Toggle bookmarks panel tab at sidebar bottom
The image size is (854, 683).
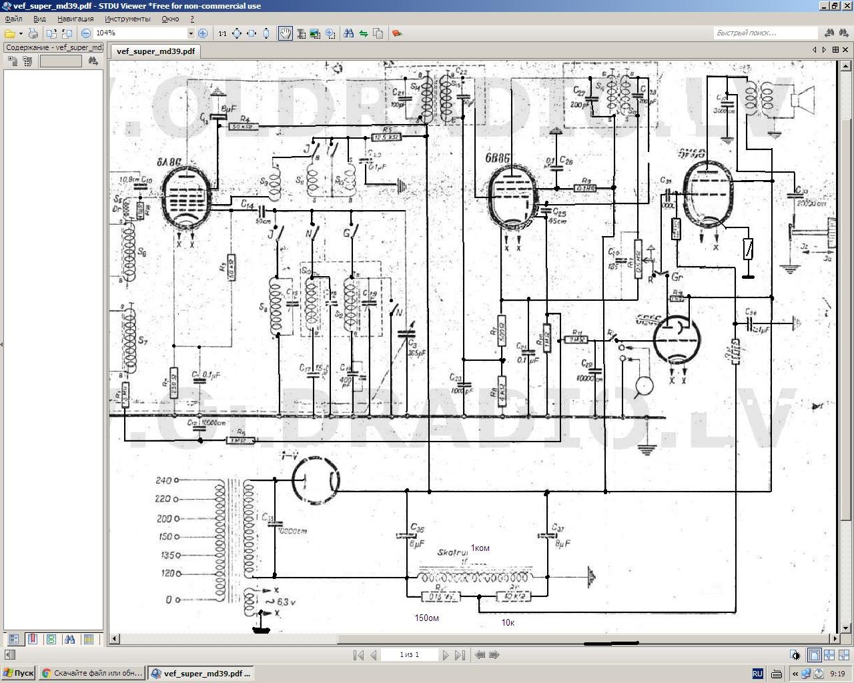pos(32,639)
